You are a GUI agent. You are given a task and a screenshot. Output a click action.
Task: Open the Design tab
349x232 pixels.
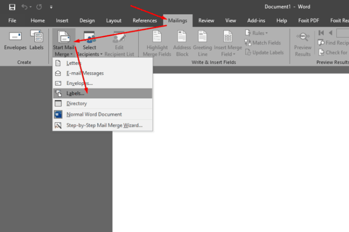(x=87, y=20)
